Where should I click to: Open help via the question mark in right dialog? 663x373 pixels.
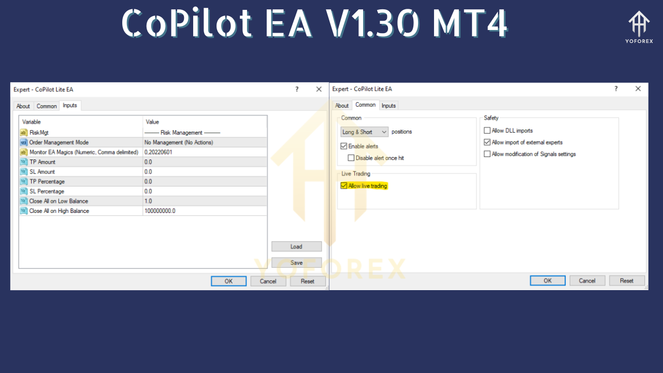click(x=616, y=89)
